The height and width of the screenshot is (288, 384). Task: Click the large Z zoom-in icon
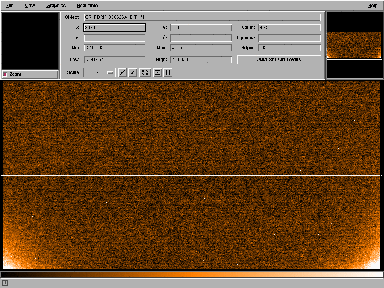click(122, 72)
